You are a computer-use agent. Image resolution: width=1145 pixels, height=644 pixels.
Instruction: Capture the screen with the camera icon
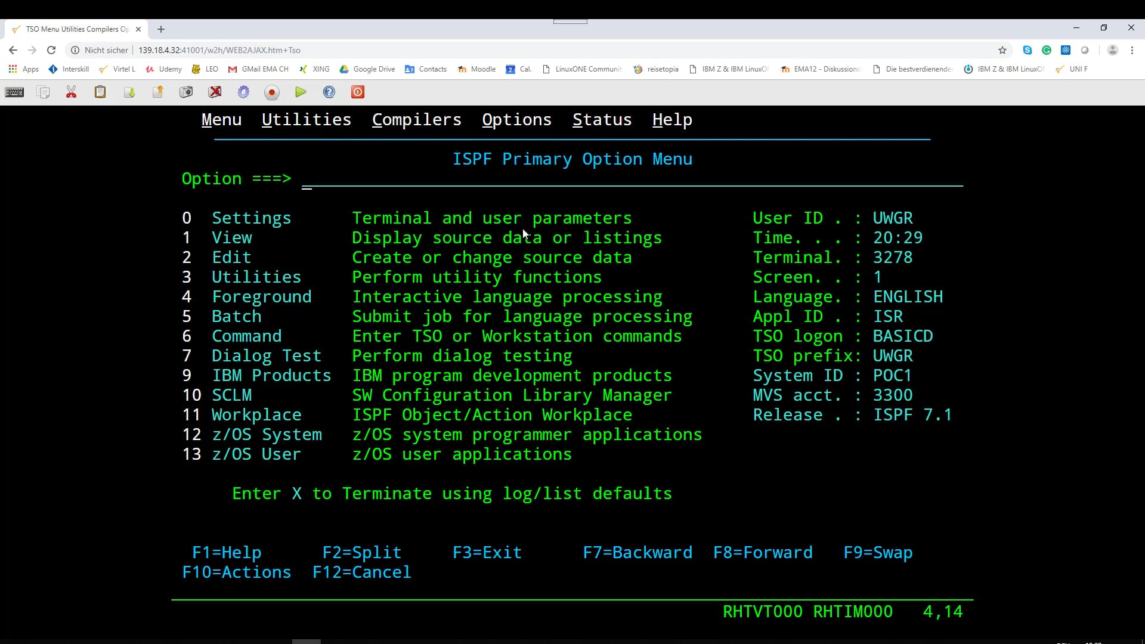[x=186, y=92]
